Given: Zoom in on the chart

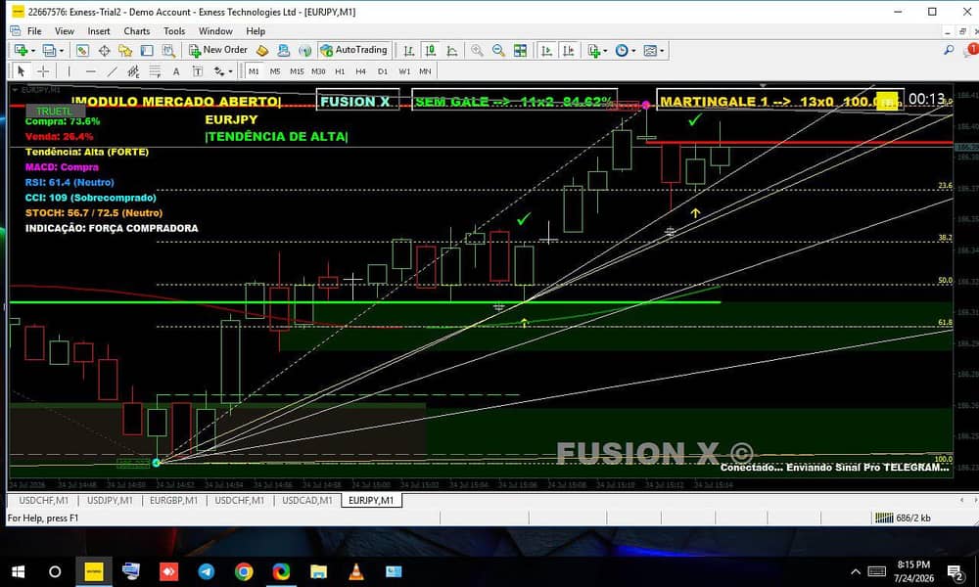Looking at the screenshot, I should pyautogui.click(x=477, y=51).
